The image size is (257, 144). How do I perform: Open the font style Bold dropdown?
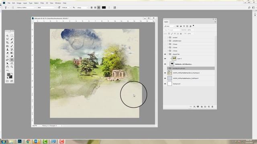click(x=47, y=8)
